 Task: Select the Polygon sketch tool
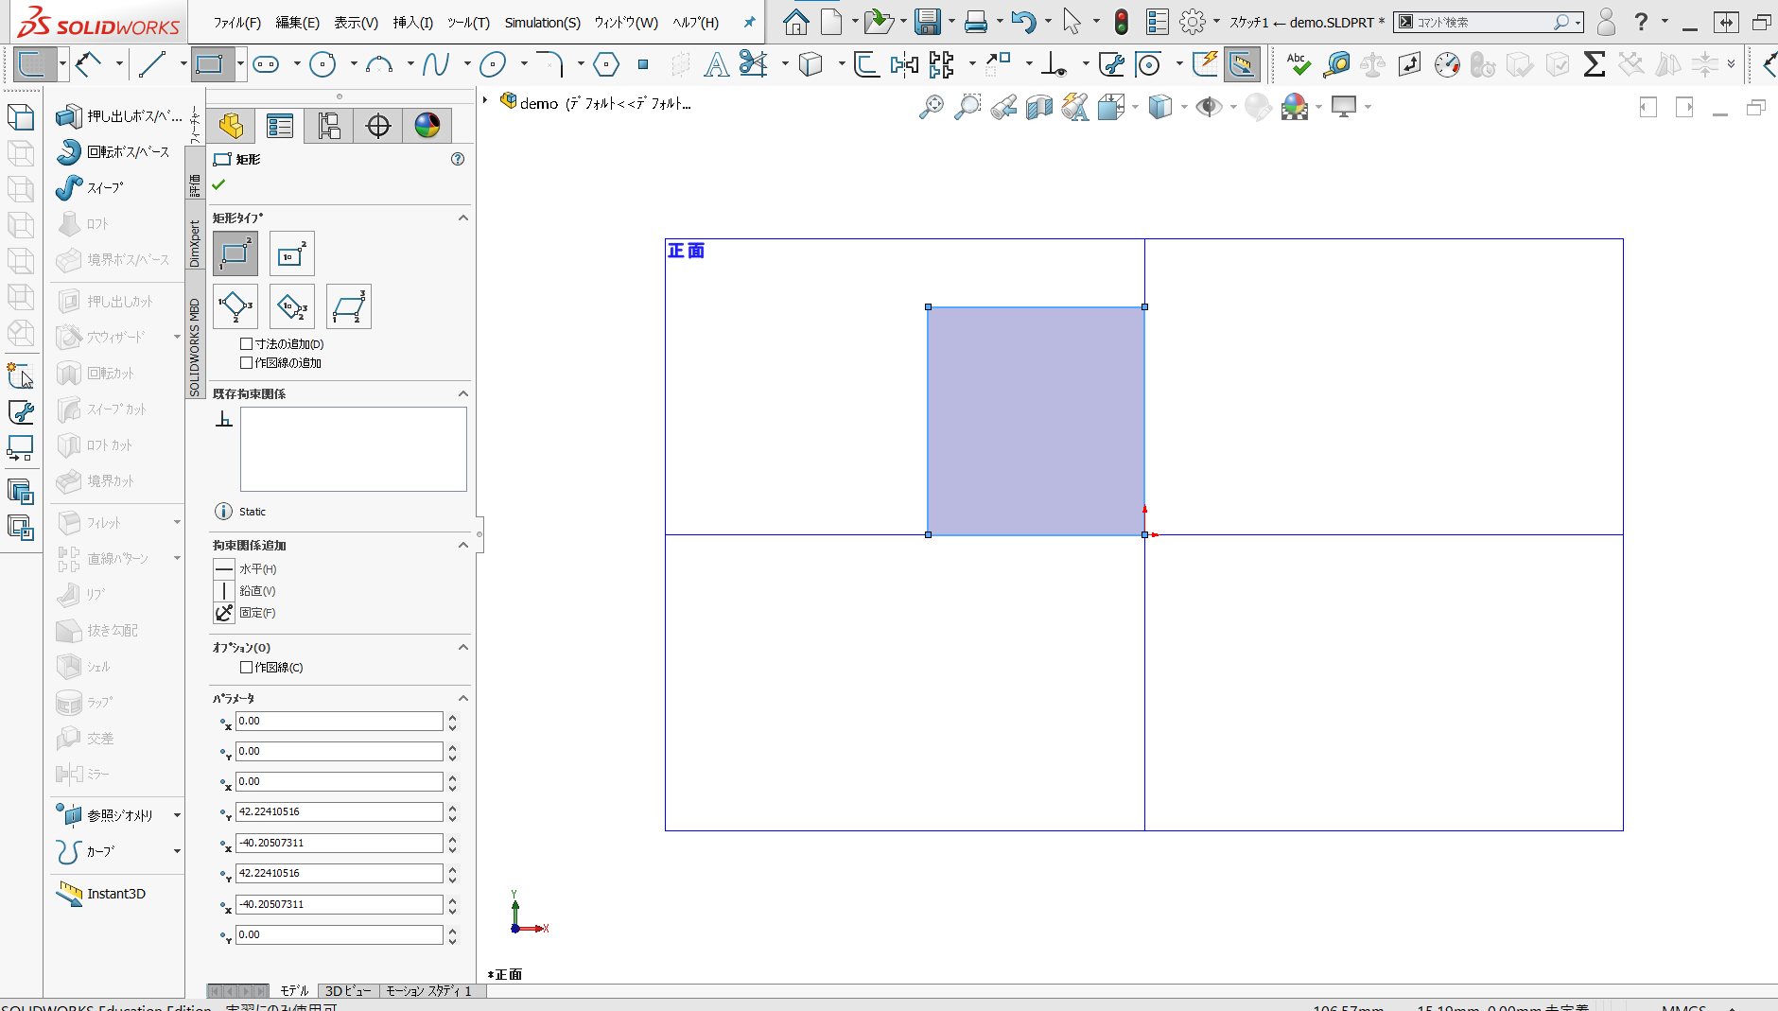(606, 64)
